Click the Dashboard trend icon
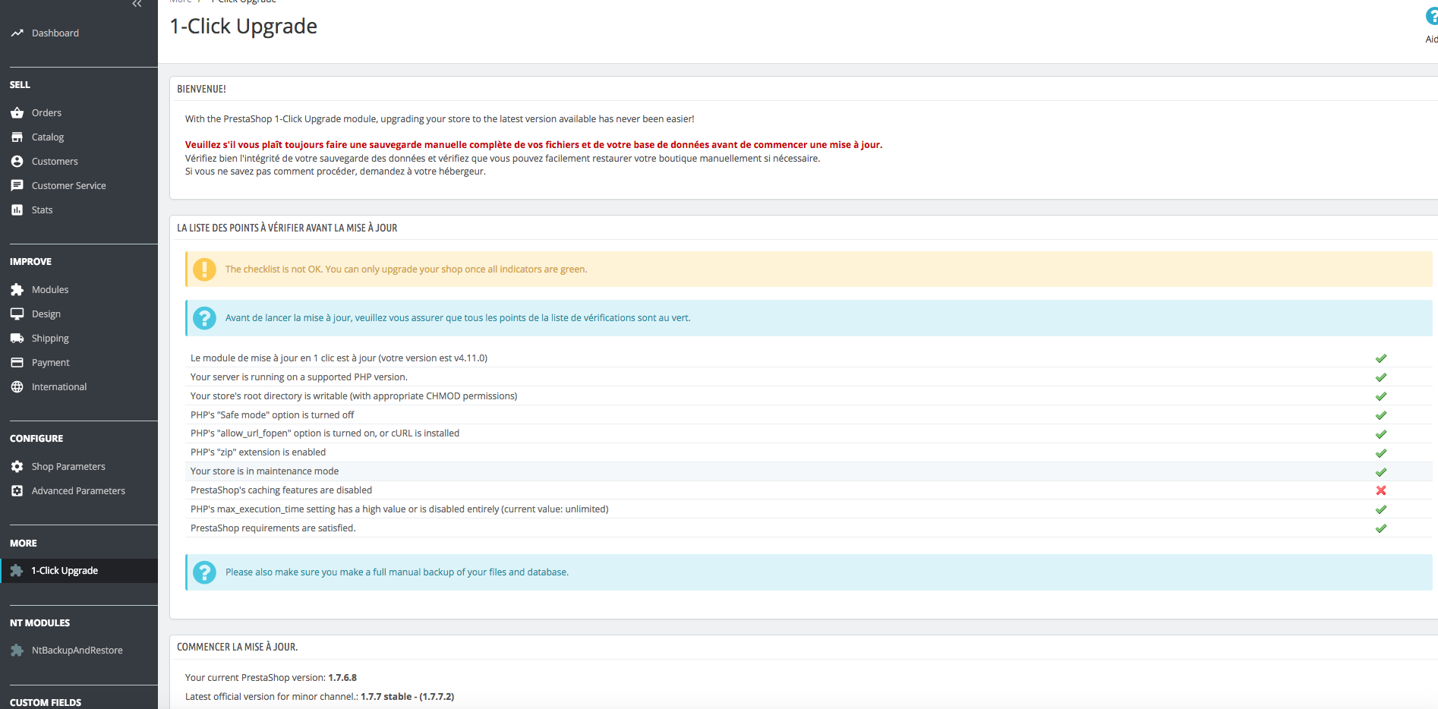 (17, 33)
